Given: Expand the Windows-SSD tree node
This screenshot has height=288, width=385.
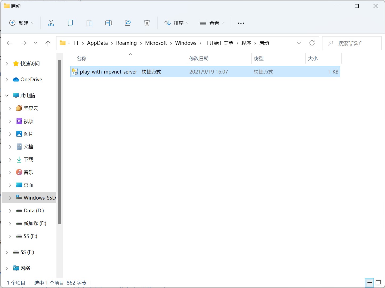Looking at the screenshot, I should pos(10,198).
